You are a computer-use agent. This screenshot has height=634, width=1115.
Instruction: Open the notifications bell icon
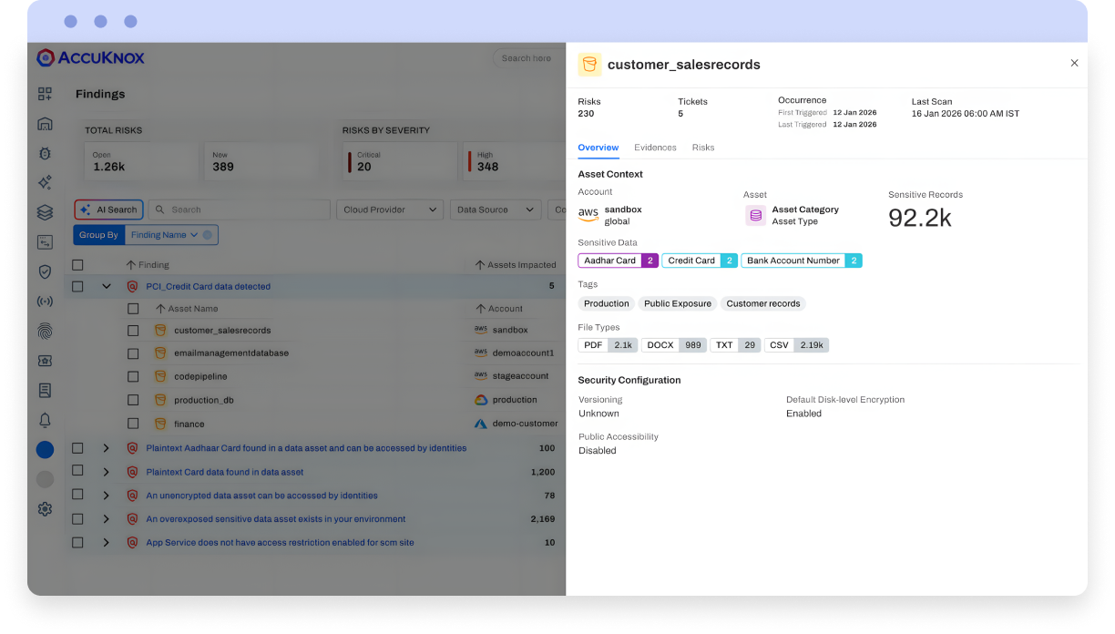click(45, 420)
